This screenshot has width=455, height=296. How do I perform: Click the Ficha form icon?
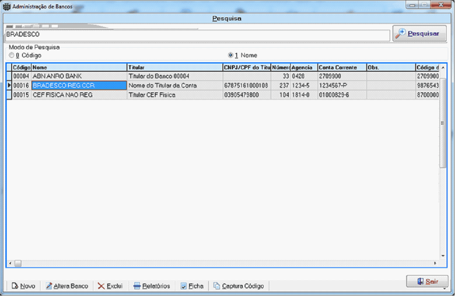[184, 286]
